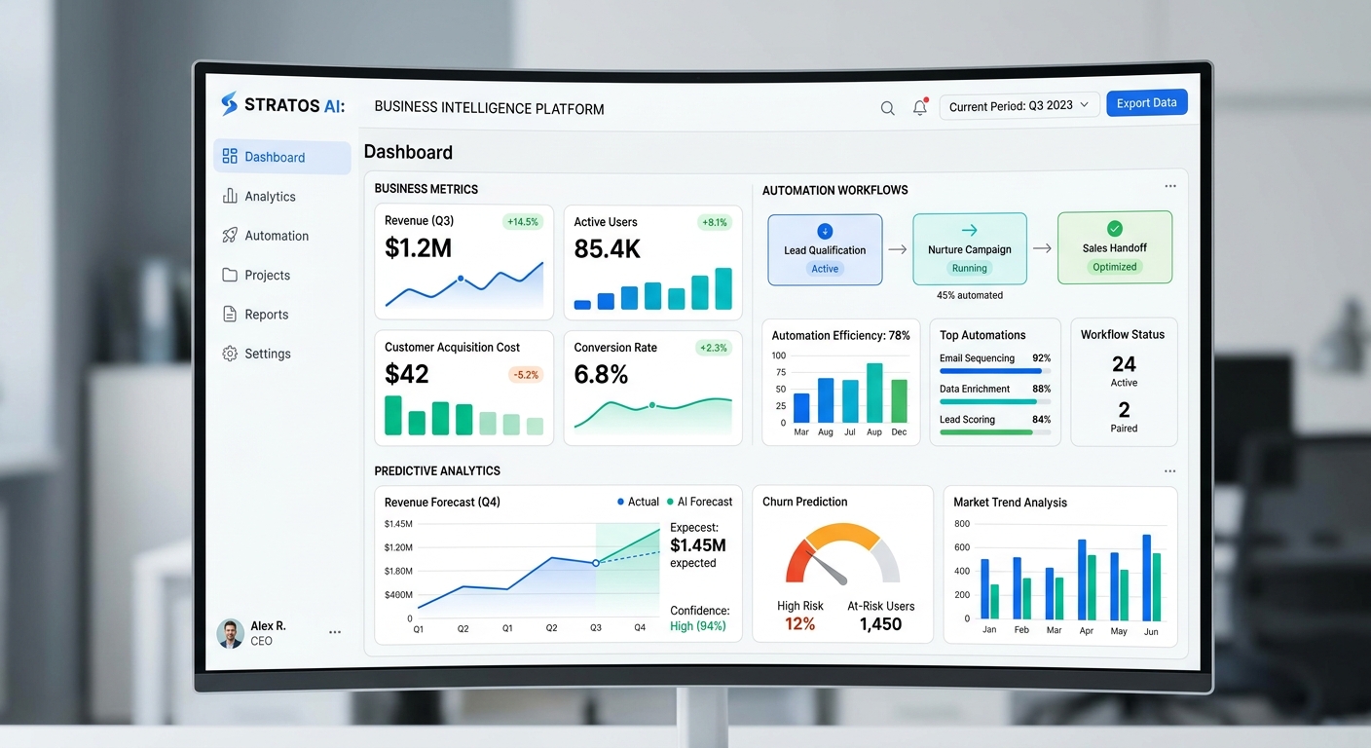
Task: Open Analytics in the sidebar
Action: (x=282, y=196)
